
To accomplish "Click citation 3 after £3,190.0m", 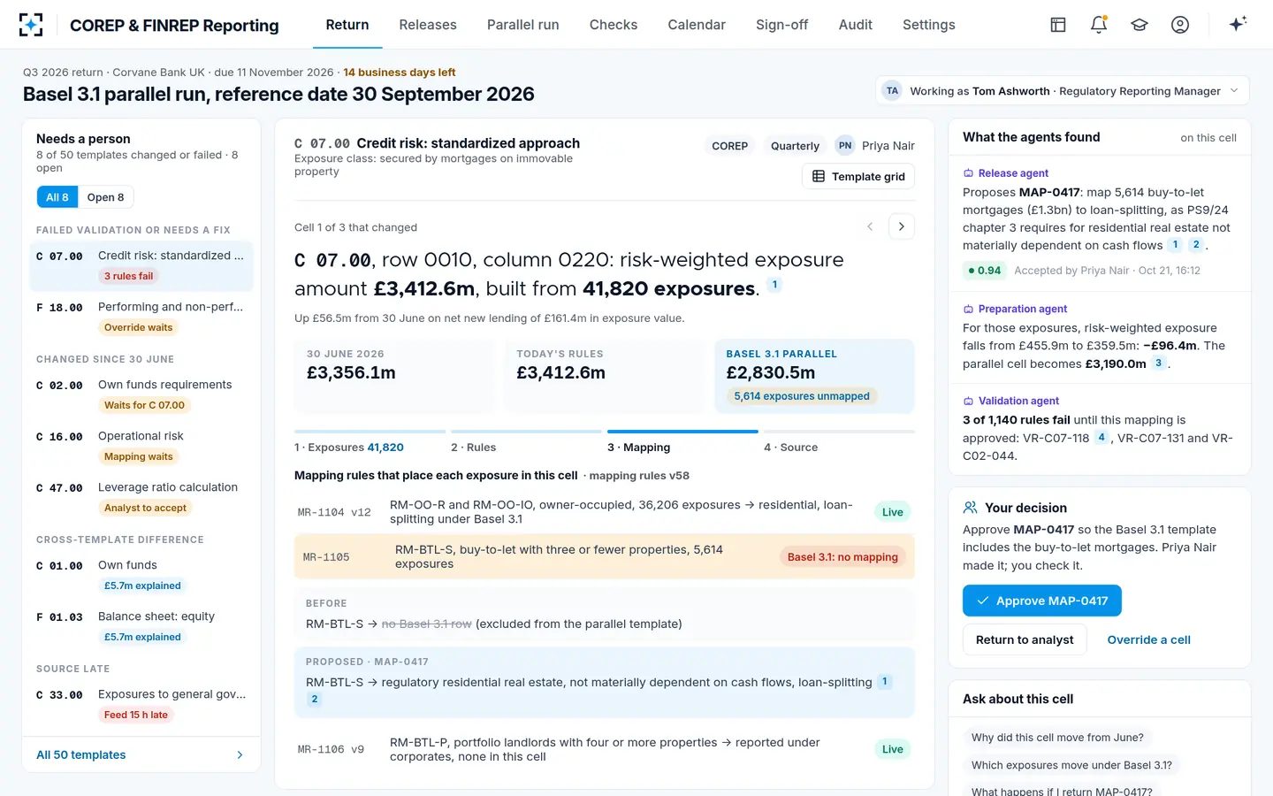I will (1158, 363).
